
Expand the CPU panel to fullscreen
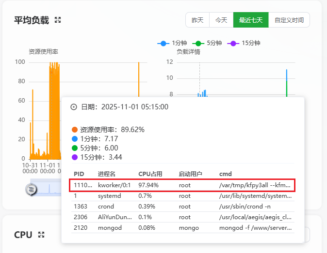click(x=41, y=235)
